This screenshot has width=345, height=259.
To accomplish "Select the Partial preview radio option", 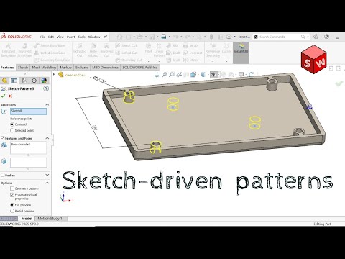I will (x=12, y=211).
